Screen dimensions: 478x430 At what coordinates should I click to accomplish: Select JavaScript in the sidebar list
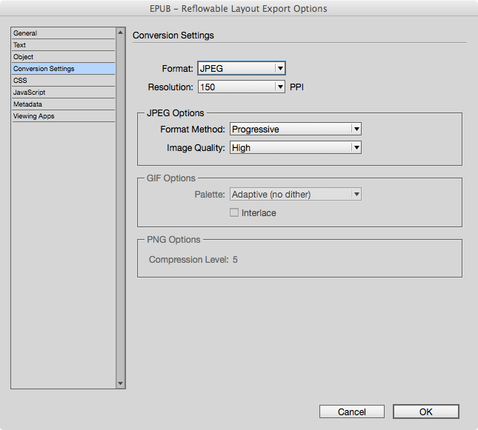point(64,93)
